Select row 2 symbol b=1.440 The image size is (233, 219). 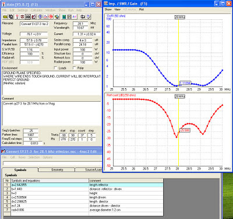[50, 189]
